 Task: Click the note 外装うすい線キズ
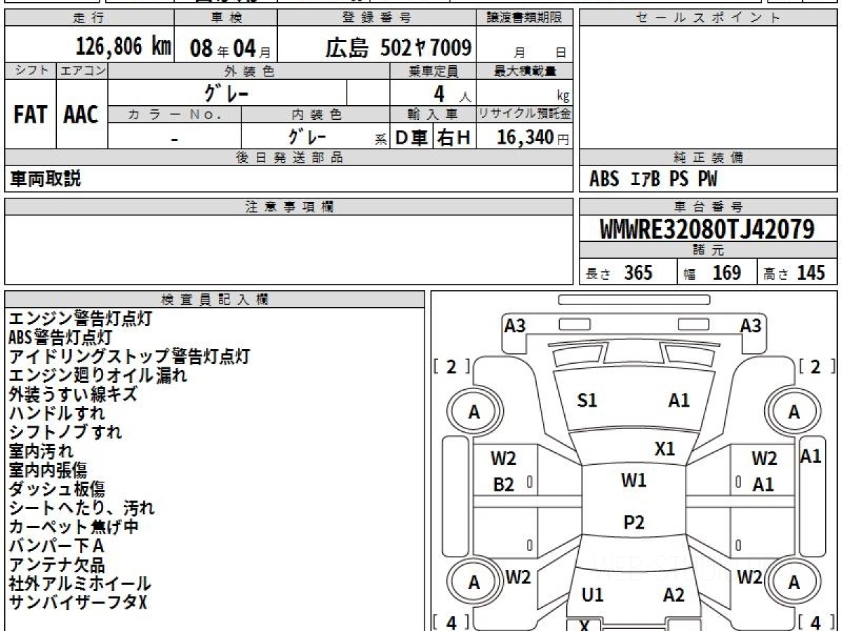(73, 394)
